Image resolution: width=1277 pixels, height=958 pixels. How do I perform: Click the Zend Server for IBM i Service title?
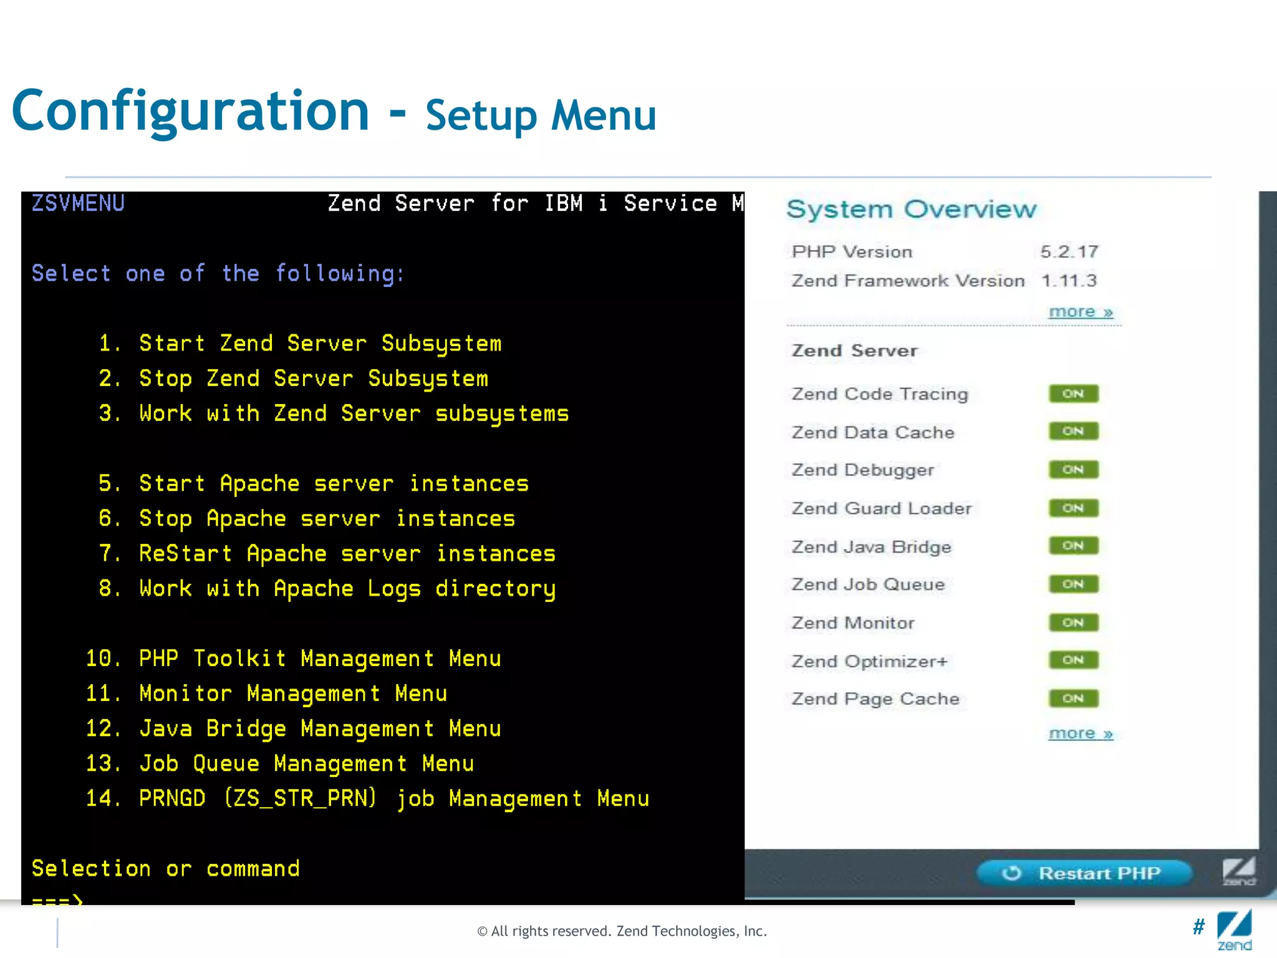pos(536,203)
